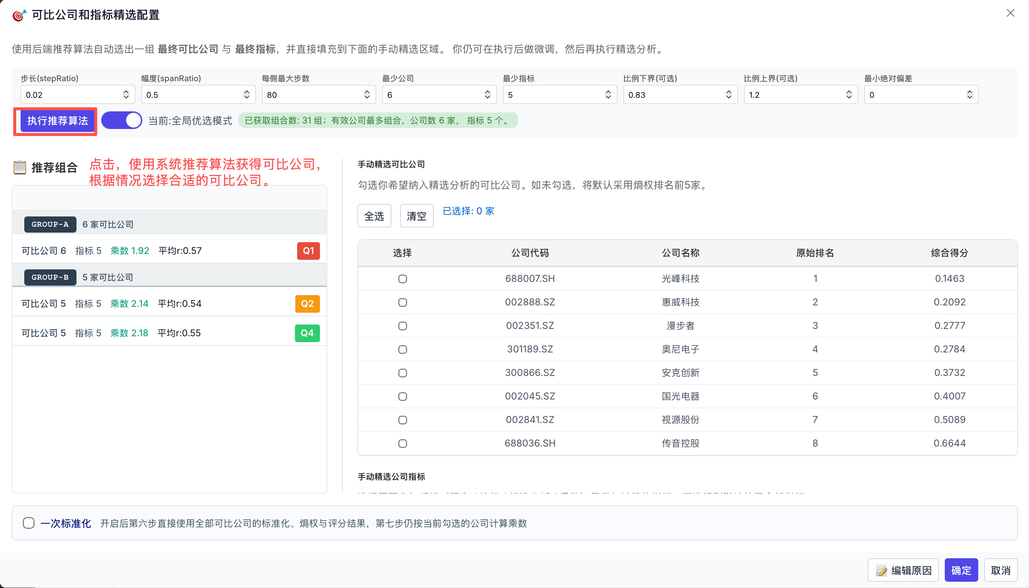Viewport: 1029px width, 588px height.
Task: Select the 视源股份 checkbox
Action: (x=402, y=420)
